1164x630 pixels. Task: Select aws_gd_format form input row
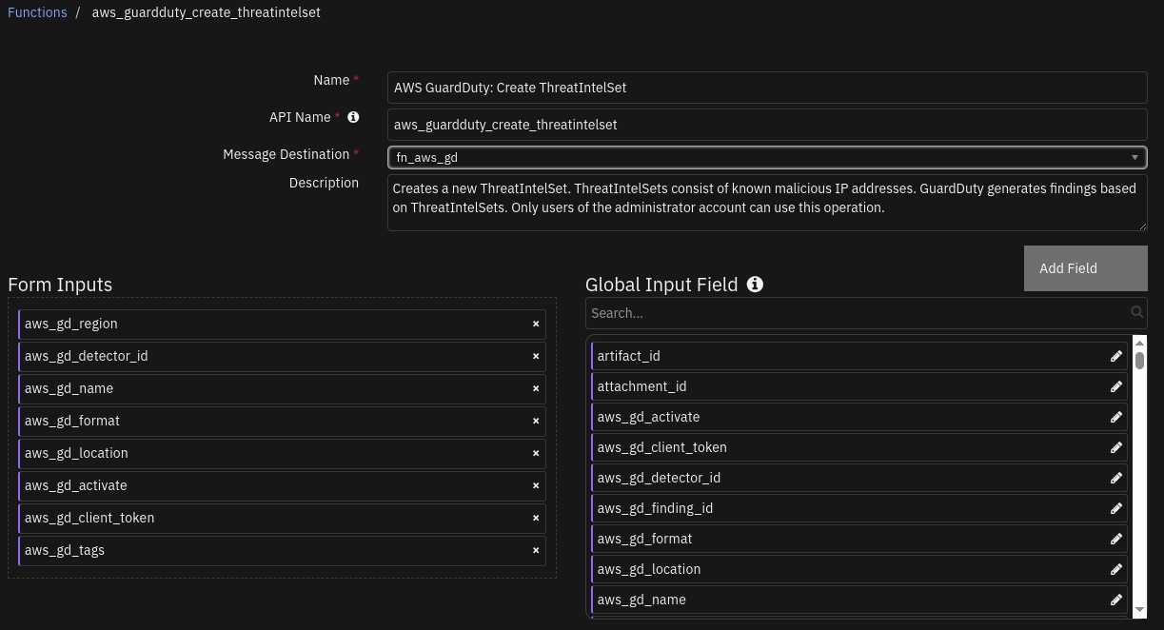tap(282, 421)
